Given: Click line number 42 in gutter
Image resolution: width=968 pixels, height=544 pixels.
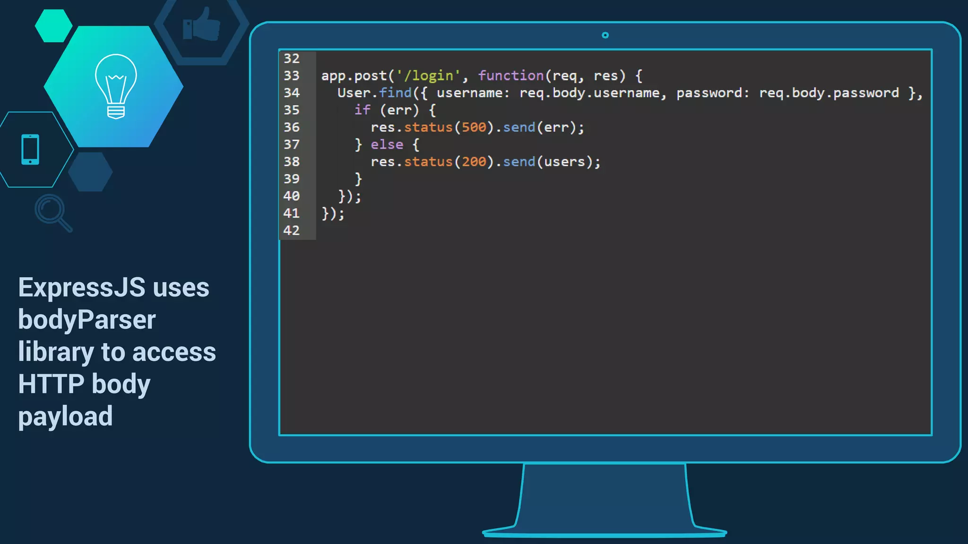Looking at the screenshot, I should click(292, 230).
